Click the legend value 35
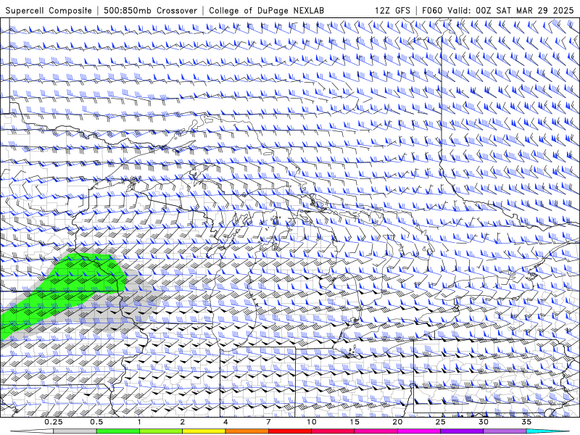 pyautogui.click(x=526, y=422)
